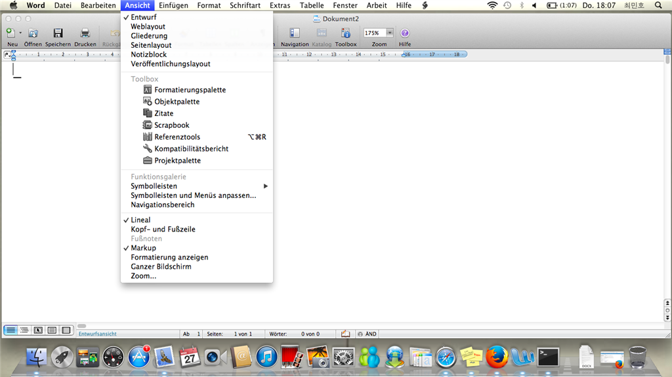Open the Format menu

[x=209, y=5]
